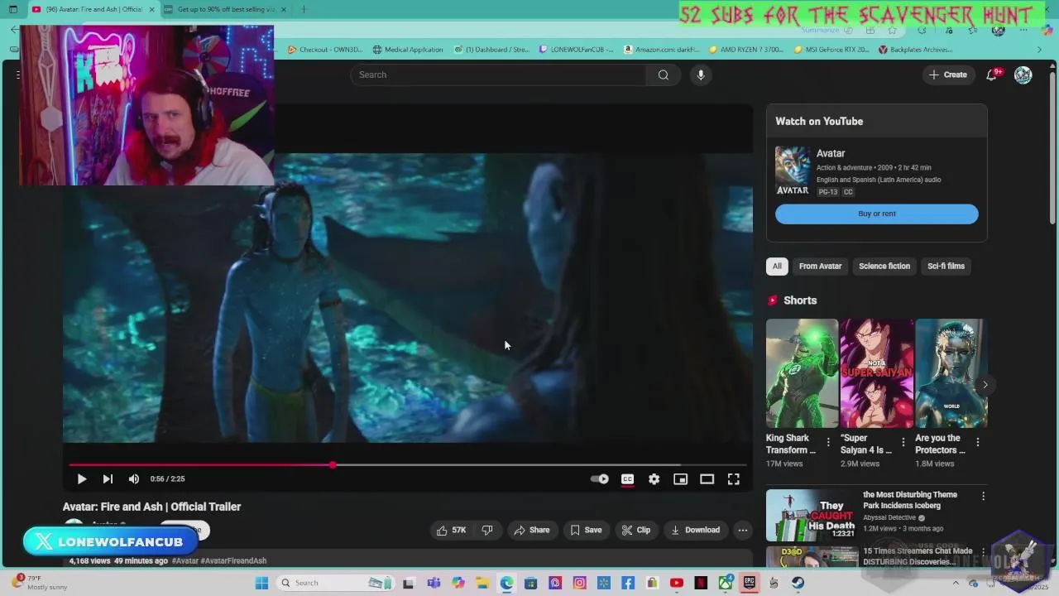Enable miniplayer mode
The image size is (1059, 596).
pyautogui.click(x=680, y=479)
